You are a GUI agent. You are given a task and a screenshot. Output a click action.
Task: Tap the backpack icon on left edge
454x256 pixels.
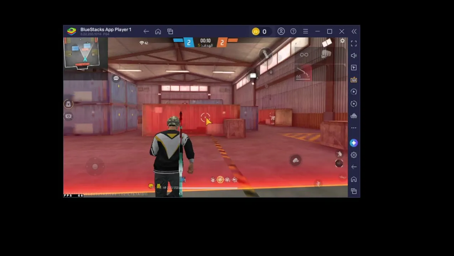[68, 104]
